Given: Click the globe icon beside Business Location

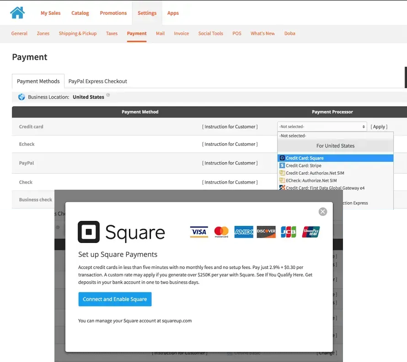Looking at the screenshot, I should pyautogui.click(x=21, y=97).
